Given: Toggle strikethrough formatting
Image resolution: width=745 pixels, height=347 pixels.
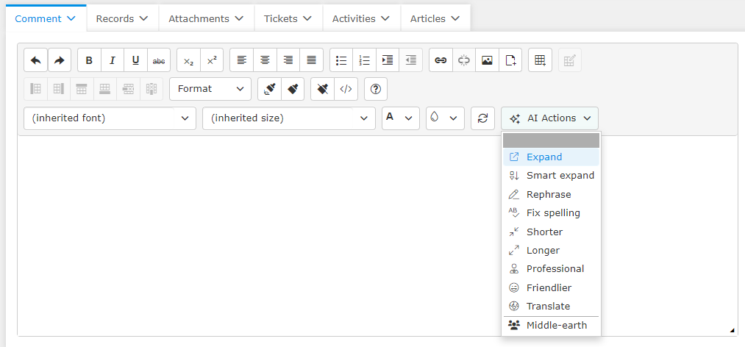Looking at the screenshot, I should 158,60.
